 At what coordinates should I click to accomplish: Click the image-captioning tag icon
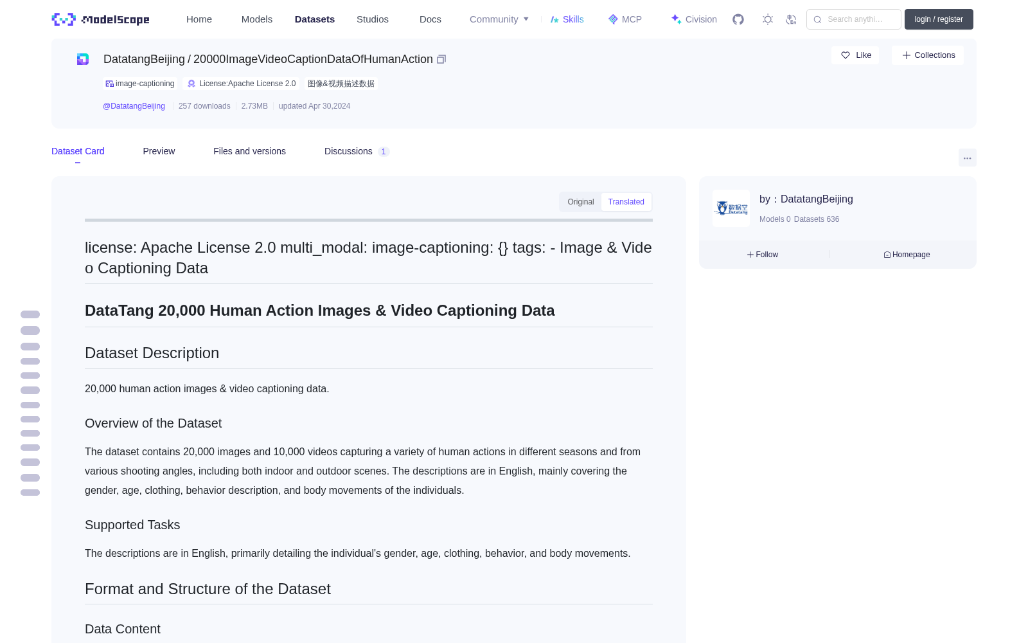(x=109, y=84)
